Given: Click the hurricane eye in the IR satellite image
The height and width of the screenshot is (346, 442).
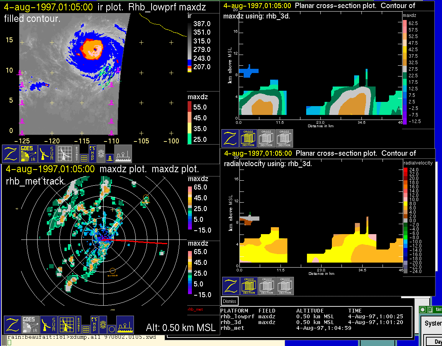Looking at the screenshot, I should (95, 50).
